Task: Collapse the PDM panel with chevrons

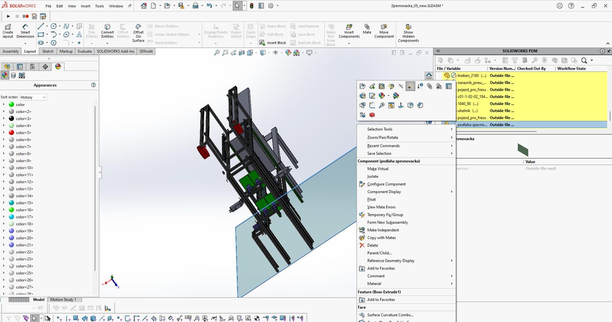Action: click(438, 51)
